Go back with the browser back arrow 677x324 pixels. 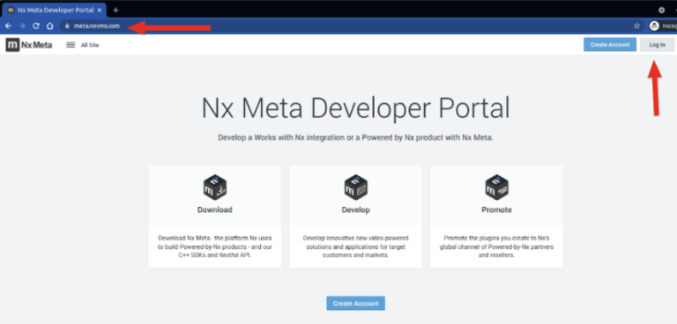(8, 26)
